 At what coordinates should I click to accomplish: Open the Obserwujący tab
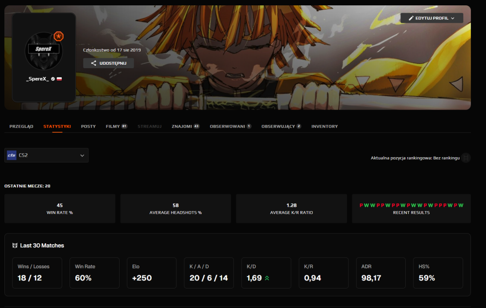(281, 126)
